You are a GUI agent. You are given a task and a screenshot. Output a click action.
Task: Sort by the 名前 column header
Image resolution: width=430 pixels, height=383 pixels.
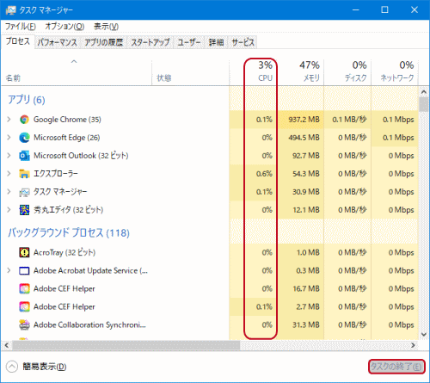pyautogui.click(x=77, y=72)
